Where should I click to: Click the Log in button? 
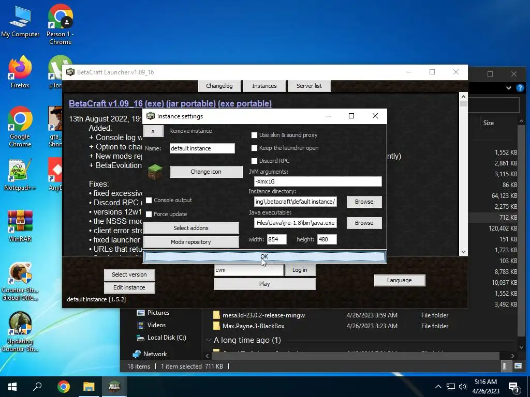click(300, 270)
